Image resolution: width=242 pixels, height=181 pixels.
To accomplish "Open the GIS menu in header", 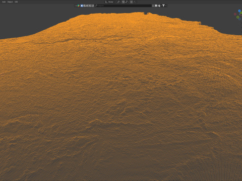I will (16, 2).
